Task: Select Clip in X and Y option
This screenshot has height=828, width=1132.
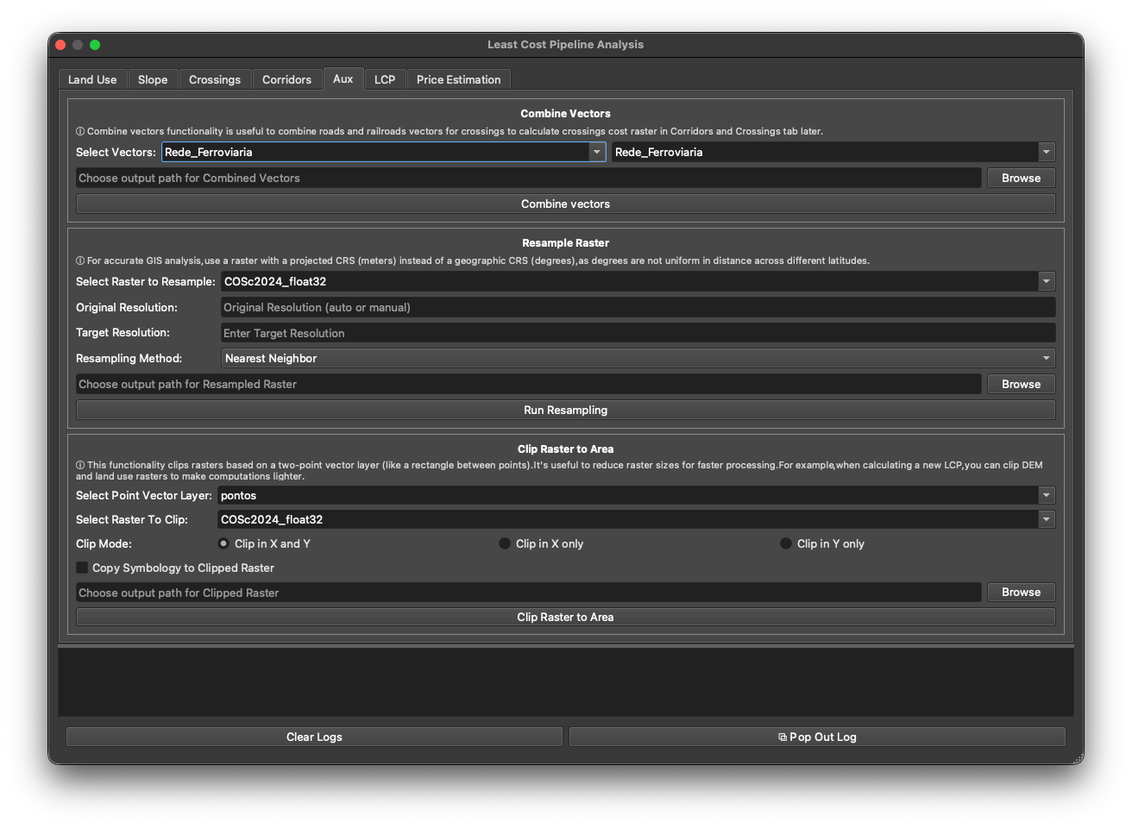Action: click(x=264, y=543)
